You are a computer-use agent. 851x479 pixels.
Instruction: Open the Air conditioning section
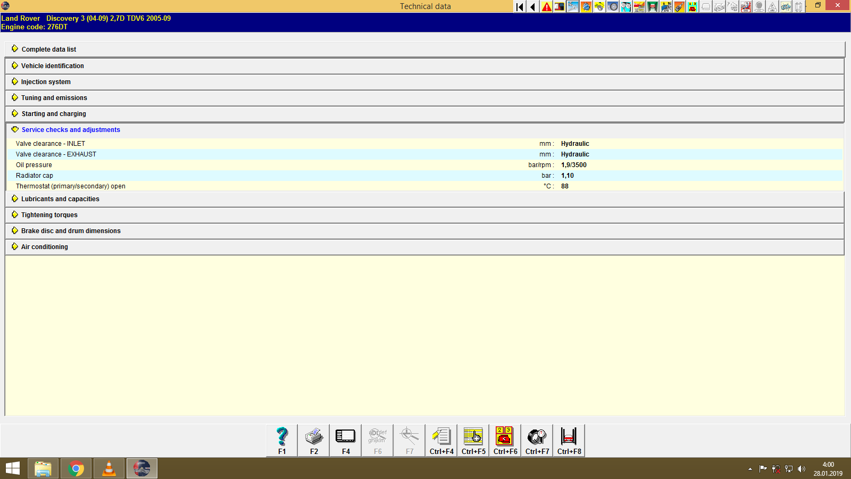coord(44,246)
